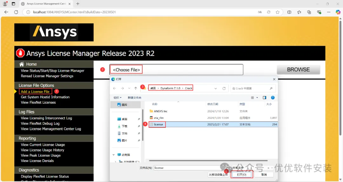Select 文档 in the navigation pane
This screenshot has width=343, height=182.
tap(124, 133)
